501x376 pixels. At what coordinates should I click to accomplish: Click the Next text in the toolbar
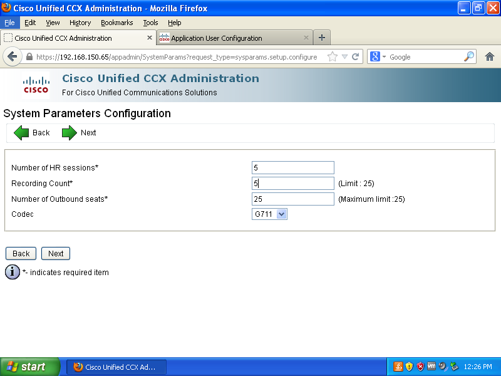(x=88, y=133)
